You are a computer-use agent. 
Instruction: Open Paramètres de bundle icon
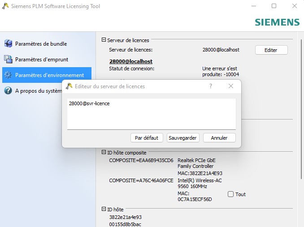tap(8, 43)
